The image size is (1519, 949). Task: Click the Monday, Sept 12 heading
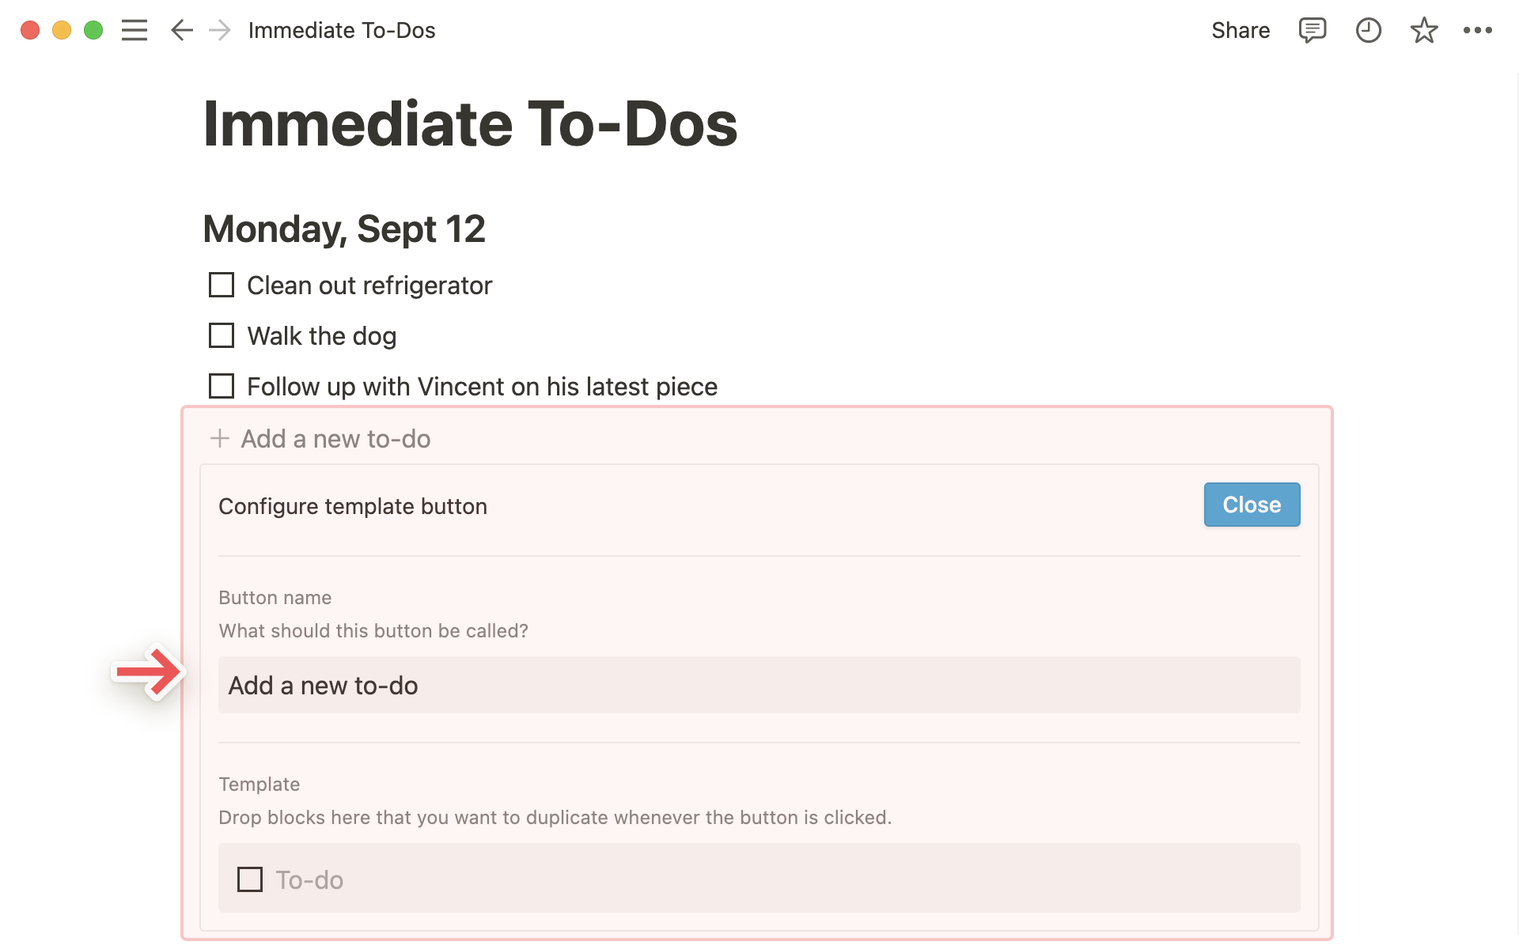point(343,229)
